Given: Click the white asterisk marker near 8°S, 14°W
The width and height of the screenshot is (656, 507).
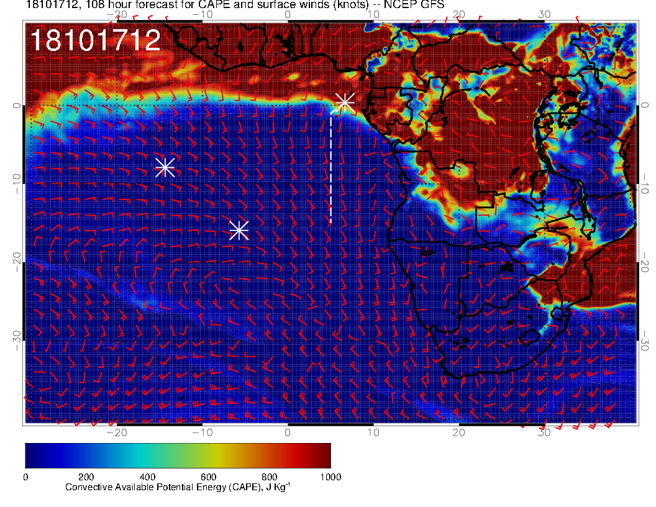Looking at the screenshot, I should (x=165, y=167).
